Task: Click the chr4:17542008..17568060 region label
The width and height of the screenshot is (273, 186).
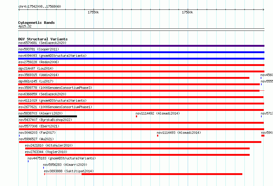Action: click(x=40, y=6)
